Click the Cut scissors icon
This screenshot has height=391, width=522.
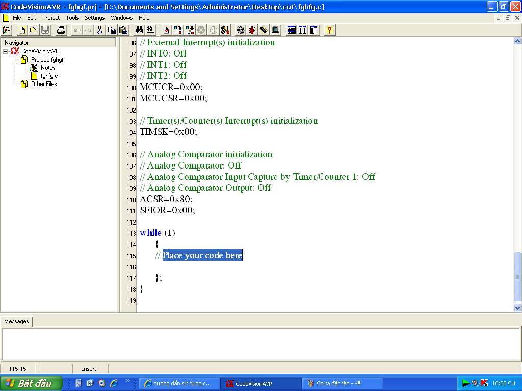(x=99, y=30)
